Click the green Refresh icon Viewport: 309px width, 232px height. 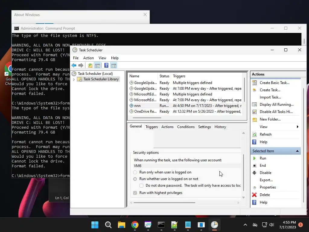[x=254, y=134]
